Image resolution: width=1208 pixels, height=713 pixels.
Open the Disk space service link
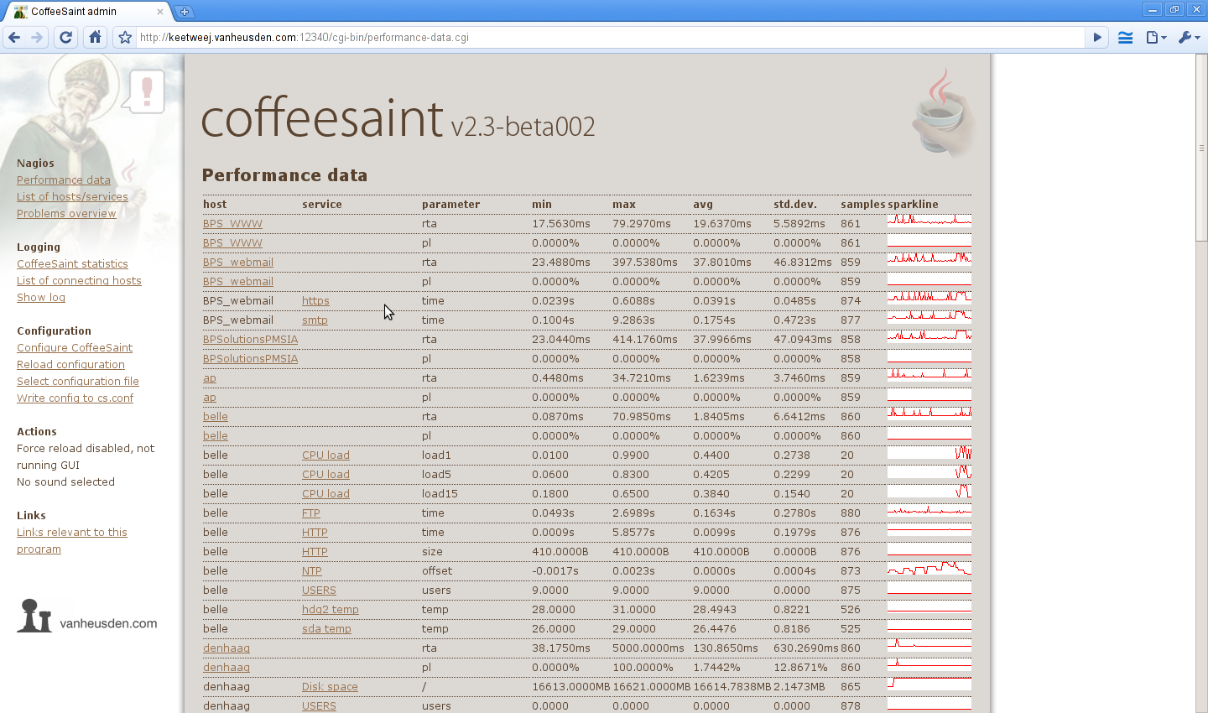(x=330, y=687)
